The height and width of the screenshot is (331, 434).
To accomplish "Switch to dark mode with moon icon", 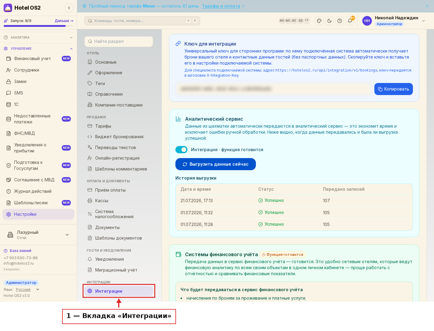I will click(x=329, y=21).
